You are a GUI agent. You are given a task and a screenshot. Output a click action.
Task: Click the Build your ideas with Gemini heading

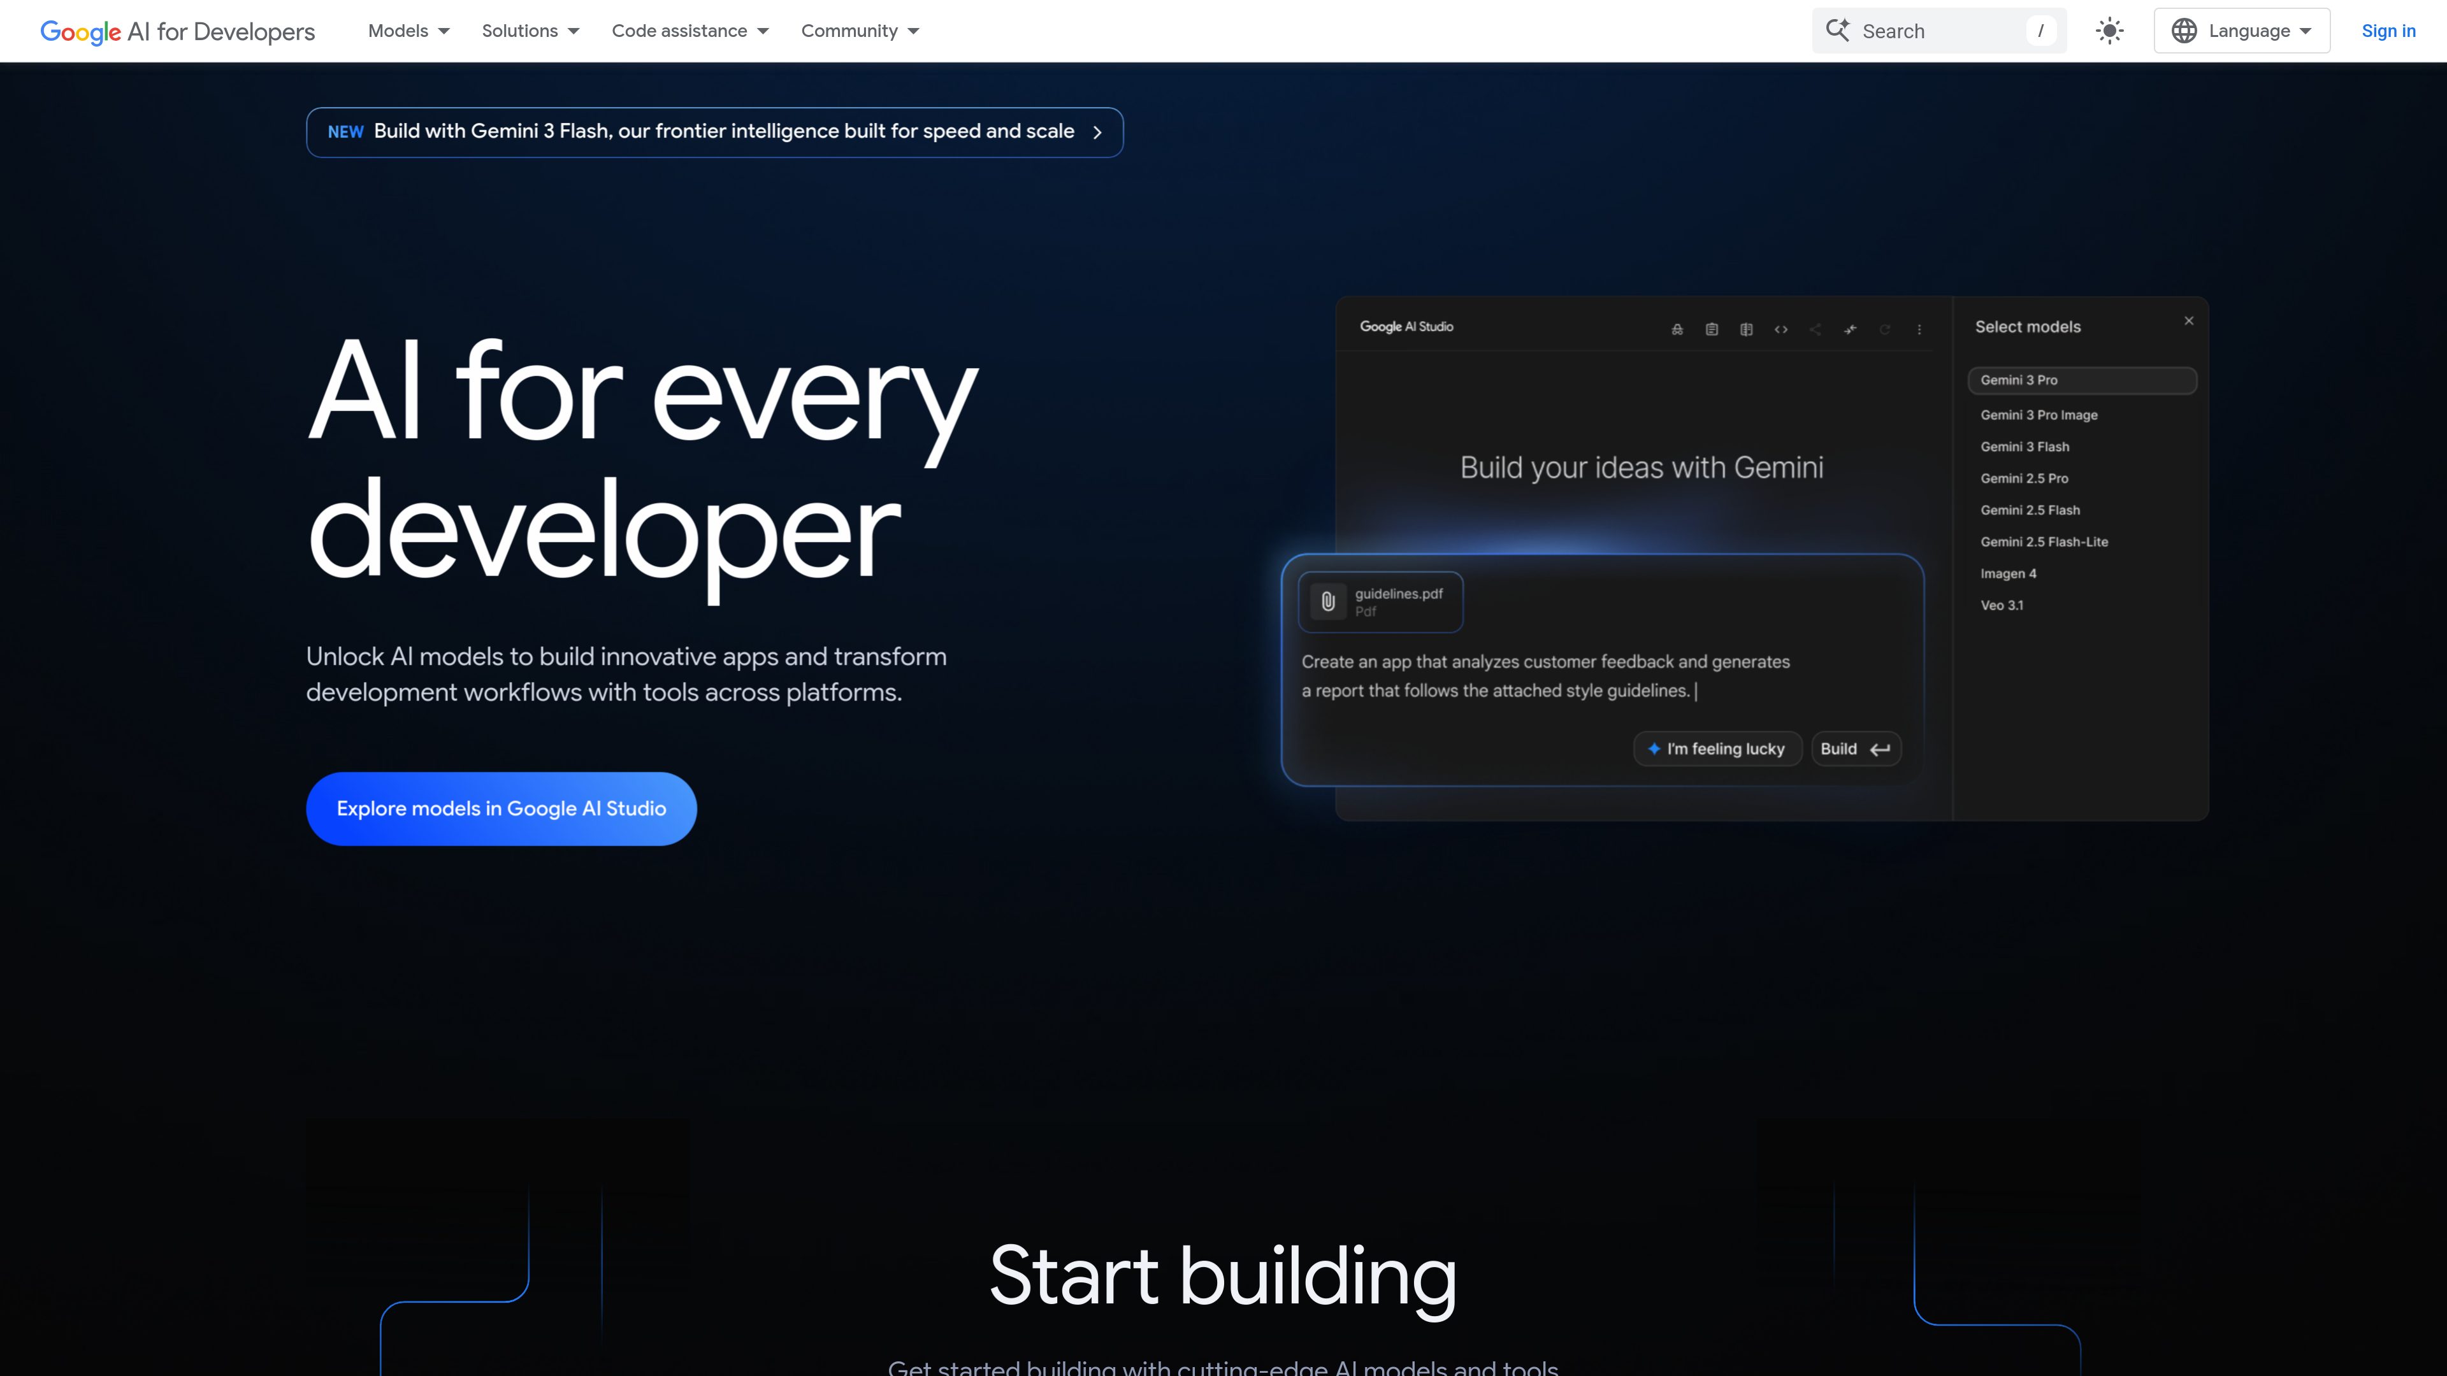click(x=1642, y=468)
